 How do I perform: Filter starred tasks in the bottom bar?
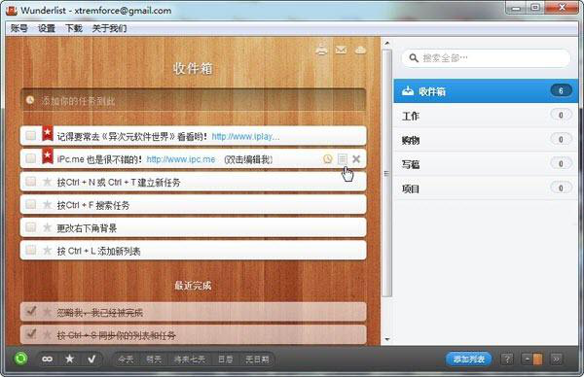(70, 359)
